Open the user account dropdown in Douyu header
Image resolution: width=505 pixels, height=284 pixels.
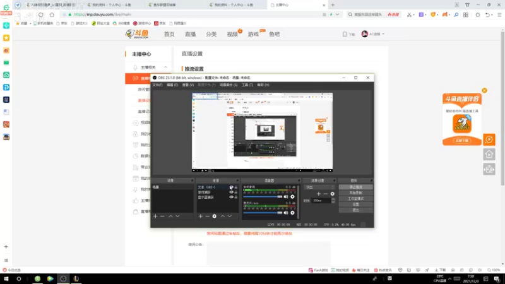(373, 34)
